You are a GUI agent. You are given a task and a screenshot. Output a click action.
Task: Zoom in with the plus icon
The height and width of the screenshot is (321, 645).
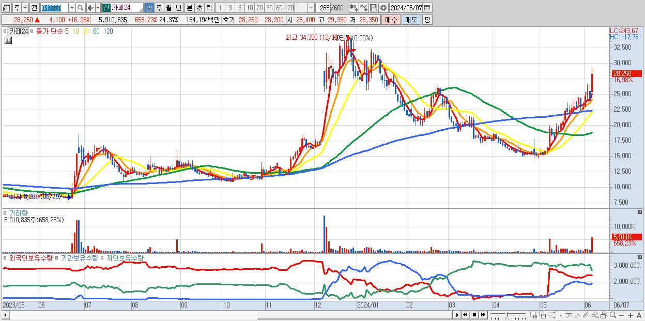631,315
